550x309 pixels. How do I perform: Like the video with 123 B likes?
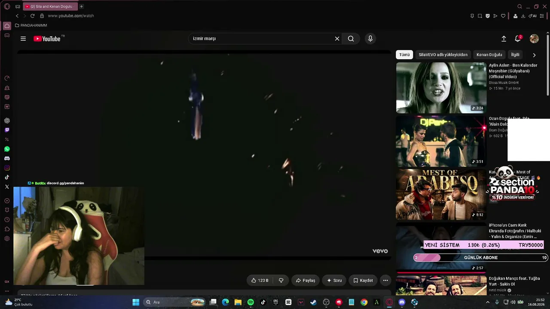260,280
